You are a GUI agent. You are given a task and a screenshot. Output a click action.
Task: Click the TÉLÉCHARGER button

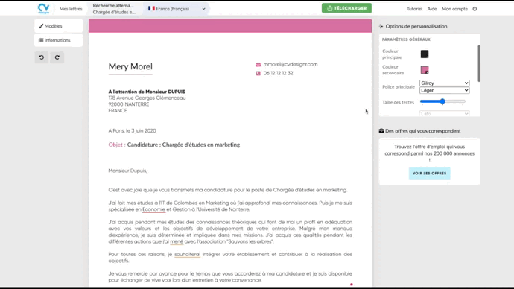pyautogui.click(x=347, y=8)
